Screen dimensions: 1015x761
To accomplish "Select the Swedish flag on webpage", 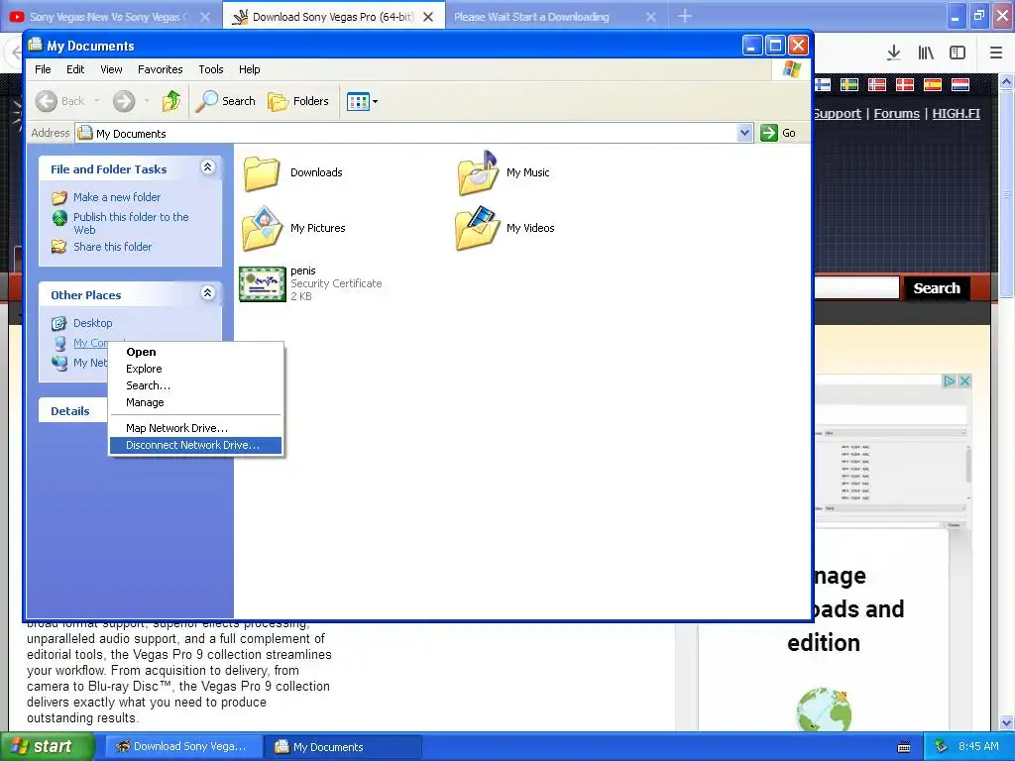I will pyautogui.click(x=849, y=84).
